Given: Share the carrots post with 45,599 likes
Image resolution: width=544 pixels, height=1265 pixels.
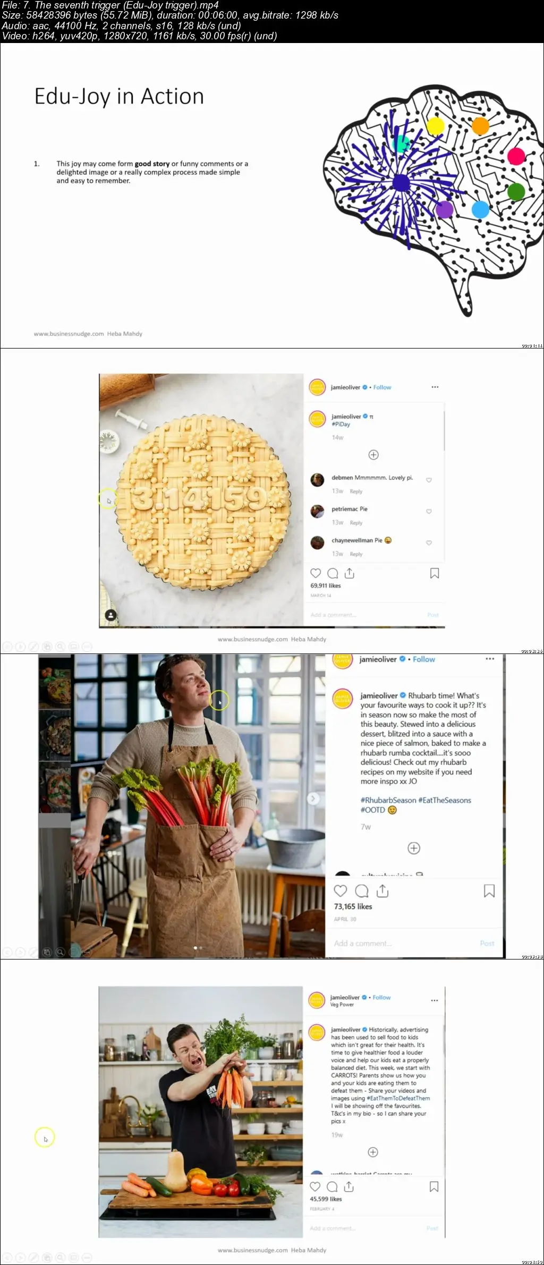Looking at the screenshot, I should point(349,1186).
